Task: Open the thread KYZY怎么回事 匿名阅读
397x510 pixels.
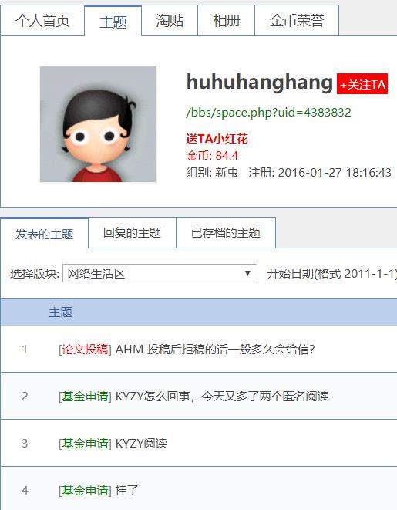Action: [x=222, y=396]
